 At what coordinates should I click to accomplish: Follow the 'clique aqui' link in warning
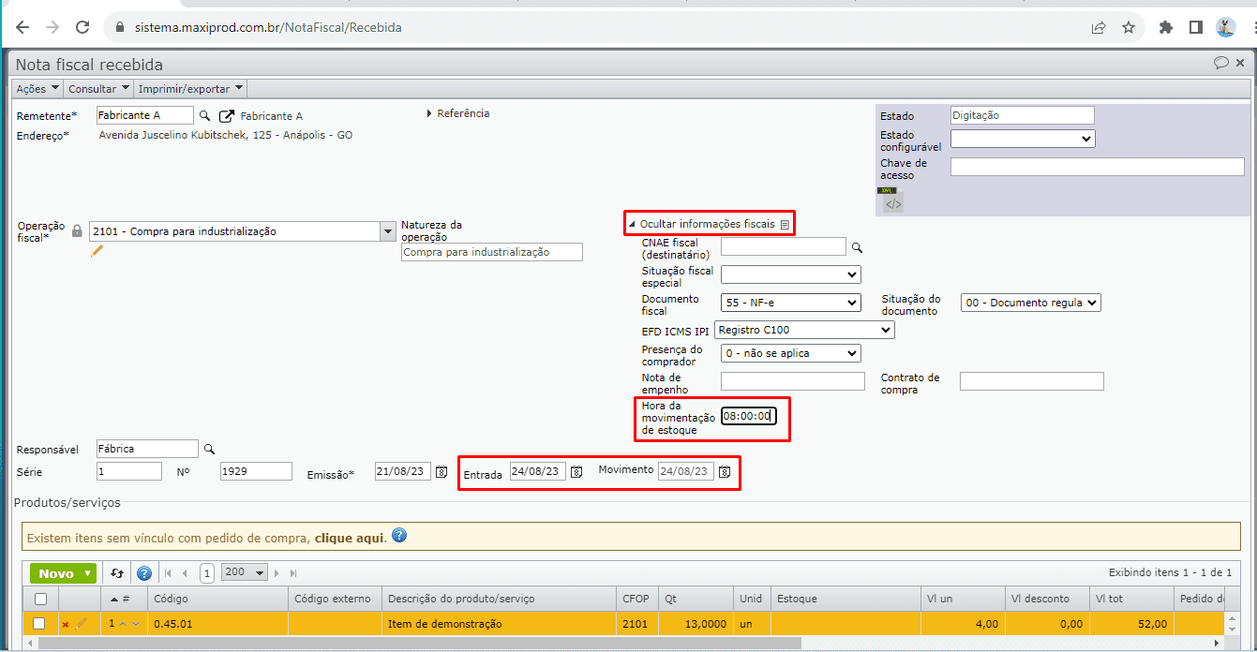(x=349, y=539)
